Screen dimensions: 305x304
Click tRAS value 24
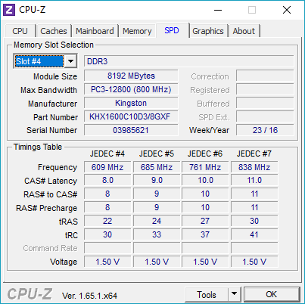pyautogui.click(x=157, y=221)
